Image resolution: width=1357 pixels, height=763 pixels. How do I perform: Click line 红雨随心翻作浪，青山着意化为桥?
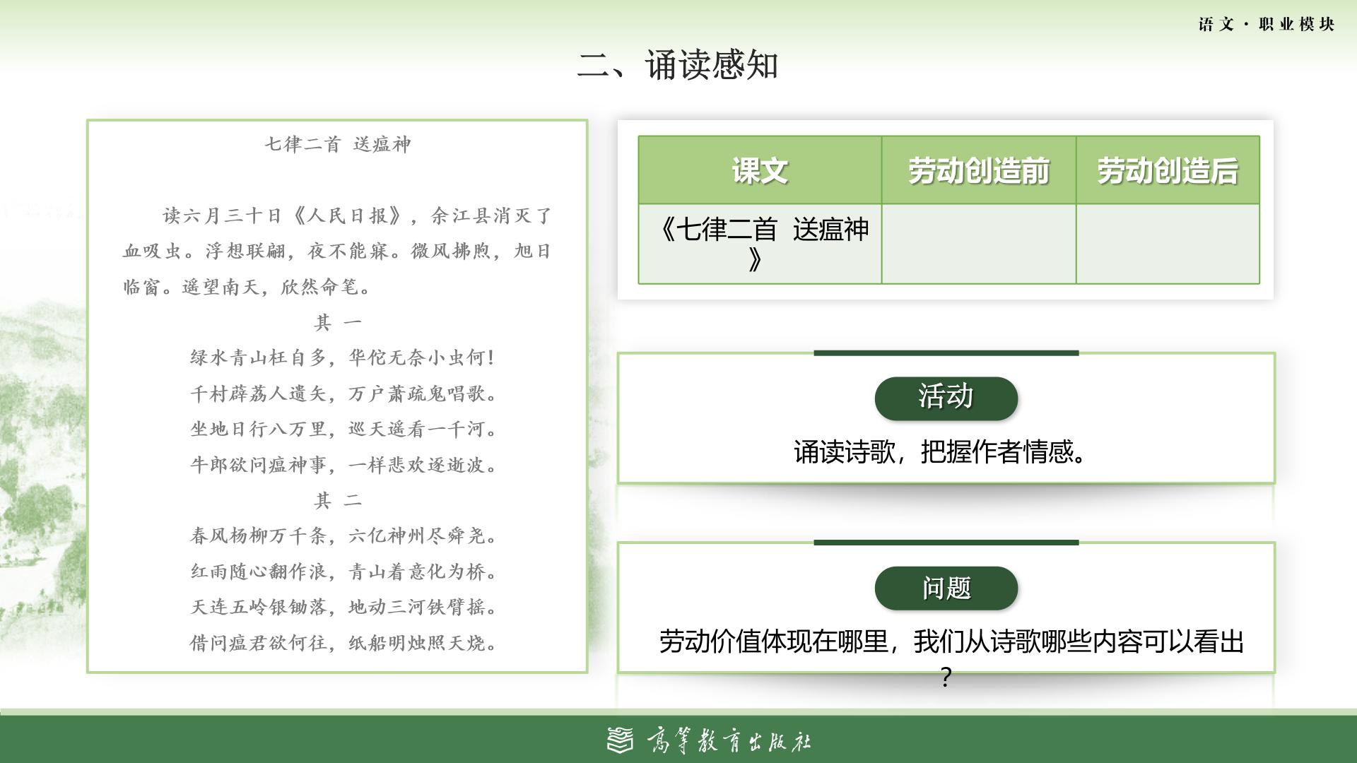click(x=343, y=572)
